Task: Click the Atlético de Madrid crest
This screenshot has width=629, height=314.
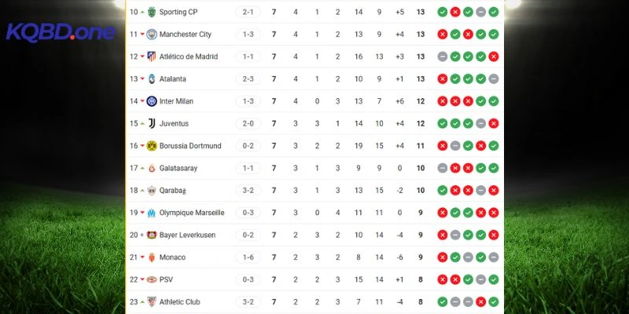Action: click(152, 57)
